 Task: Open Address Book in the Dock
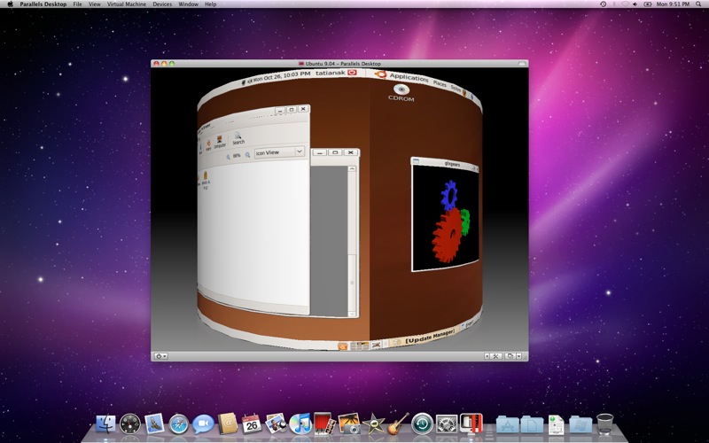[228, 424]
